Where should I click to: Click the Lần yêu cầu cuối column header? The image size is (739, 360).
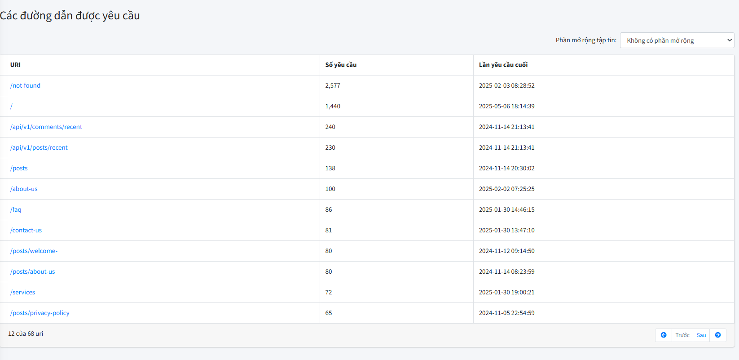(x=503, y=65)
